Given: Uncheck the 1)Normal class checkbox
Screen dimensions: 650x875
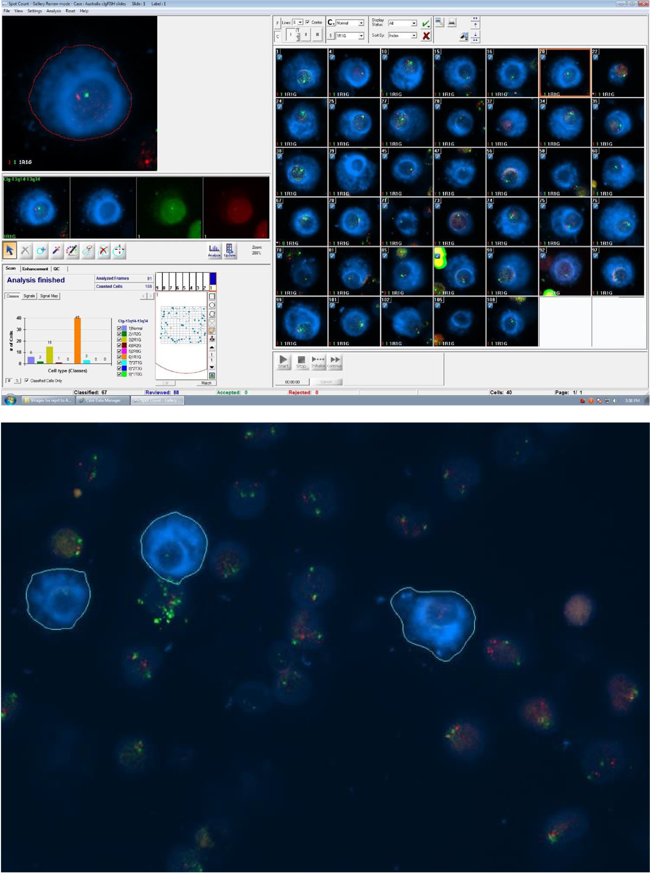Looking at the screenshot, I should [x=120, y=328].
